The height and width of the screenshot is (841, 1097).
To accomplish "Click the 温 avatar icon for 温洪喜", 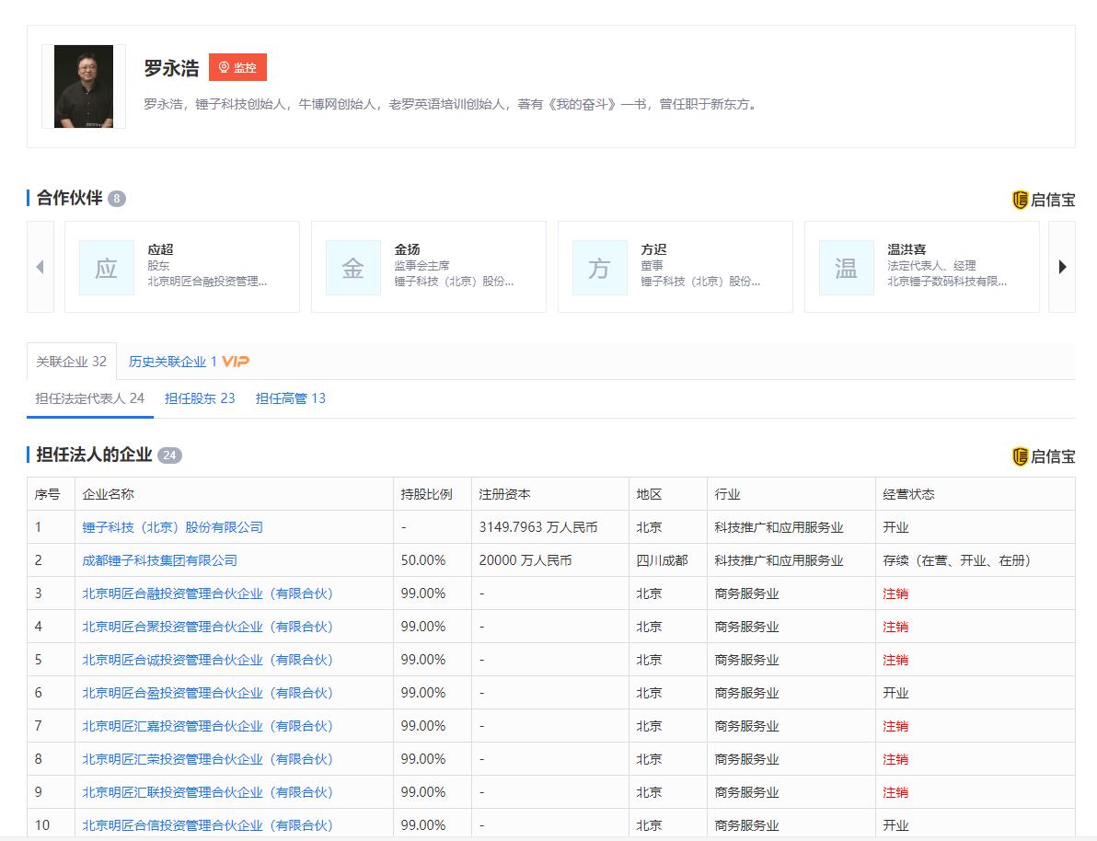I will 847,268.
